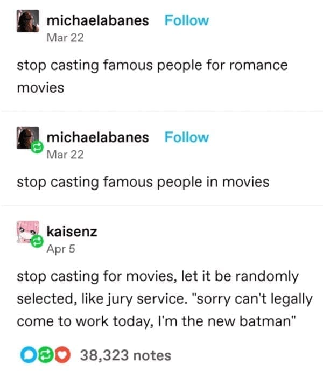
Task: View the 38,323 notes
Action: click(x=125, y=355)
